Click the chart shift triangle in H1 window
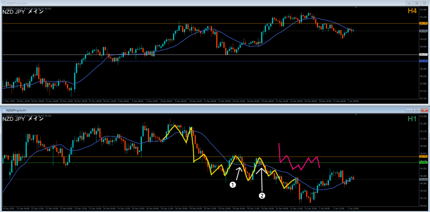This screenshot has height=212, width=430. 356,115
